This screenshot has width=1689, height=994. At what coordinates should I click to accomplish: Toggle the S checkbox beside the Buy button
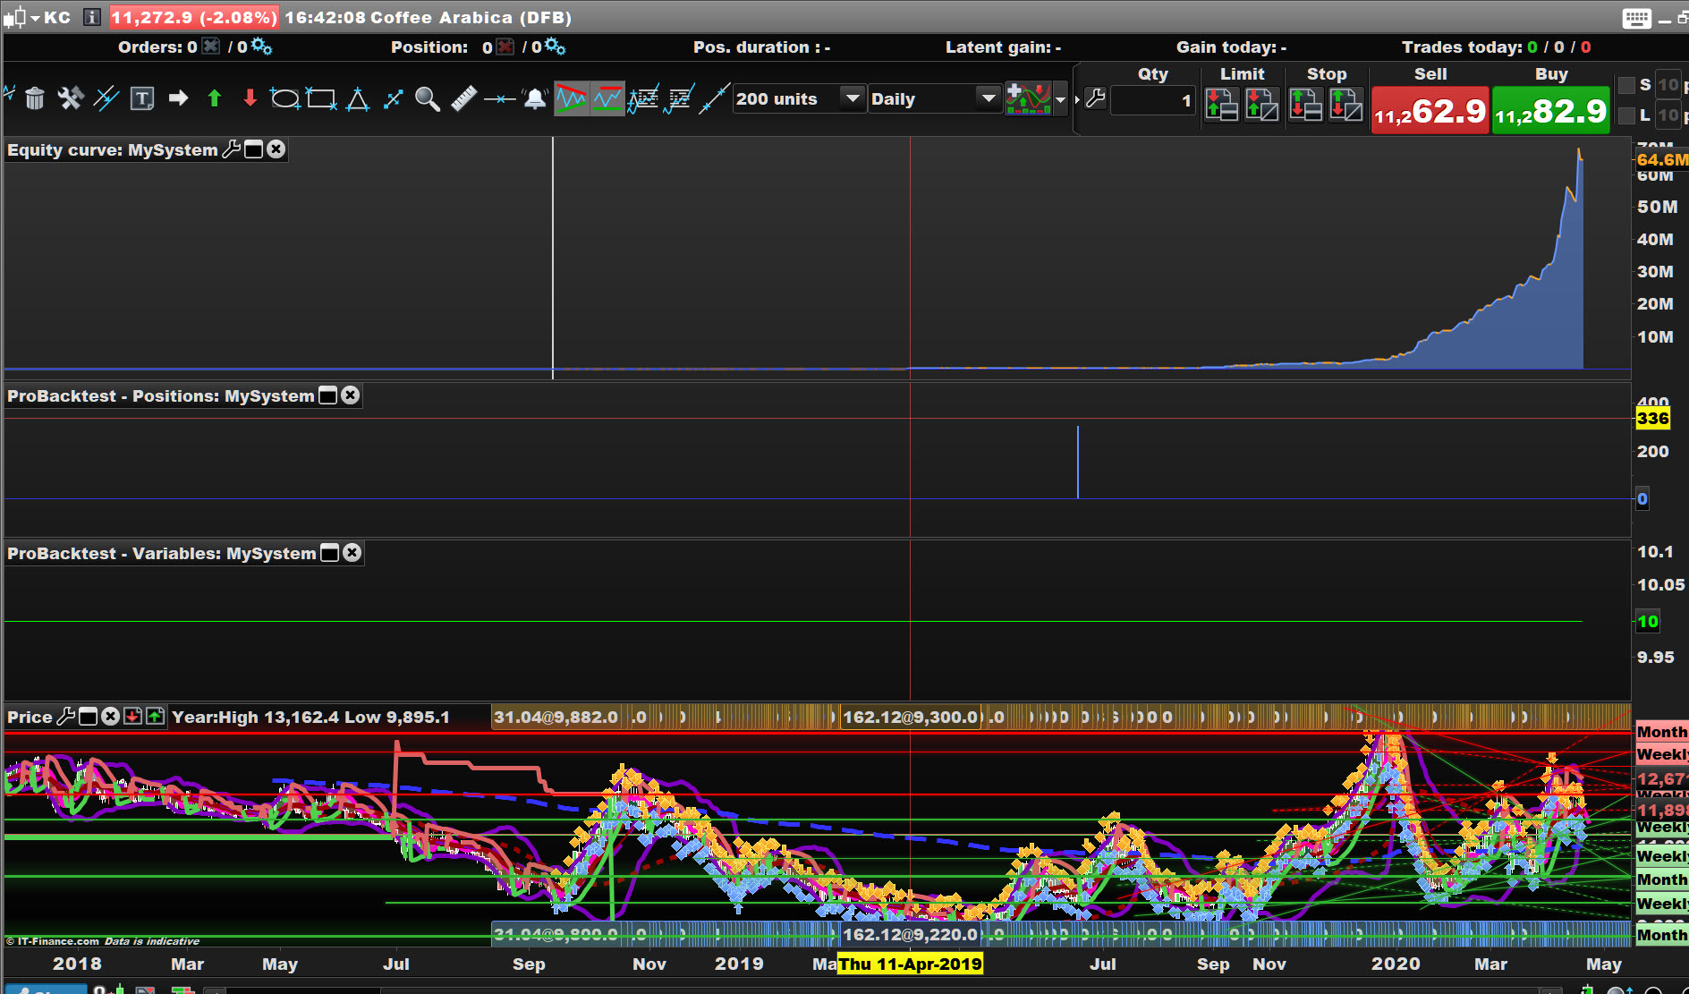[1627, 85]
